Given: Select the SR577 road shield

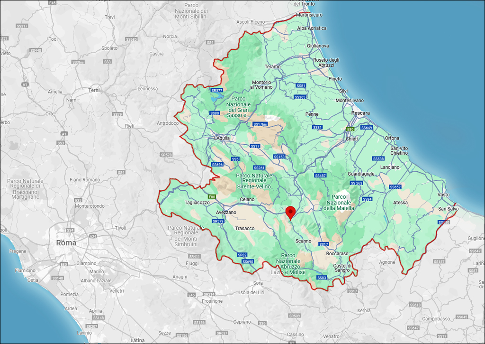Looking at the screenshot, I should click(216, 90).
